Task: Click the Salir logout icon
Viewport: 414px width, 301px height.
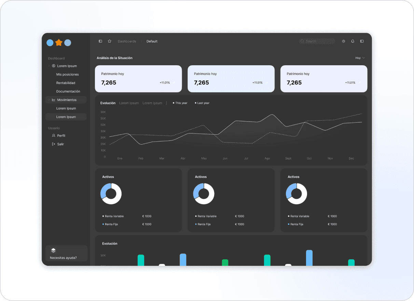Action: point(53,144)
